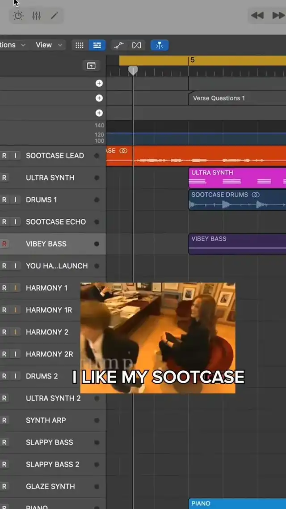Image resolution: width=286 pixels, height=509 pixels.
Task: Disable record arm on VIBEY BASS
Action: 4,244
